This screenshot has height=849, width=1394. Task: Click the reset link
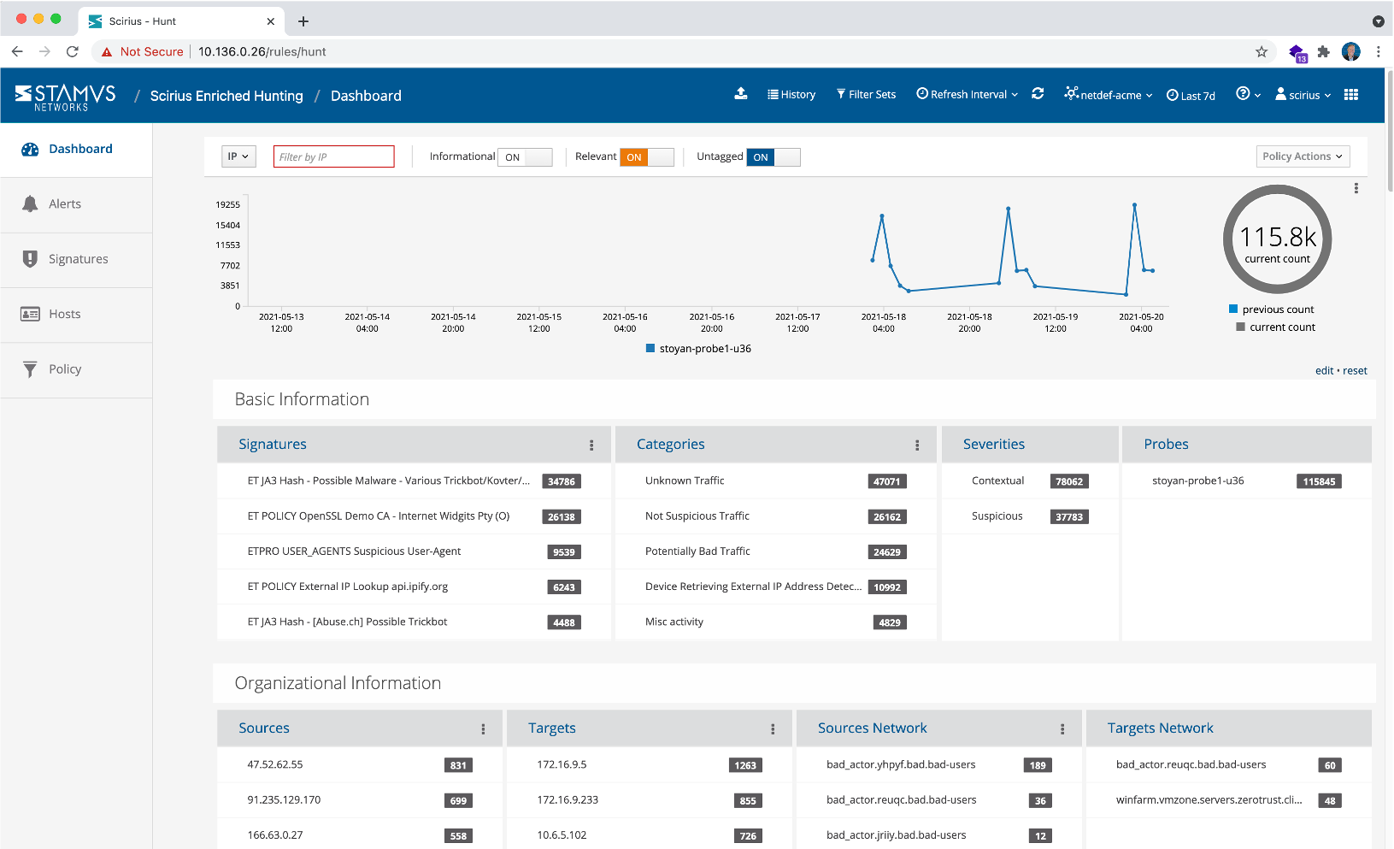(x=1355, y=371)
